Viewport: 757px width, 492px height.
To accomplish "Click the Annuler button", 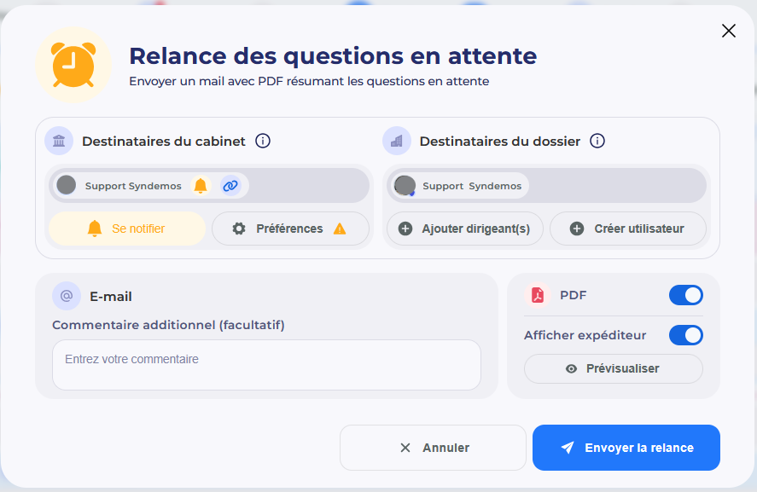I will 433,448.
